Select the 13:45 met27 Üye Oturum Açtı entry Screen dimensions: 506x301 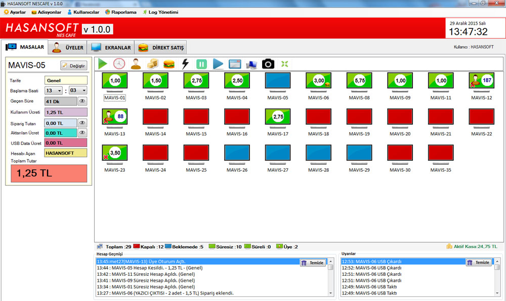click(x=198, y=262)
